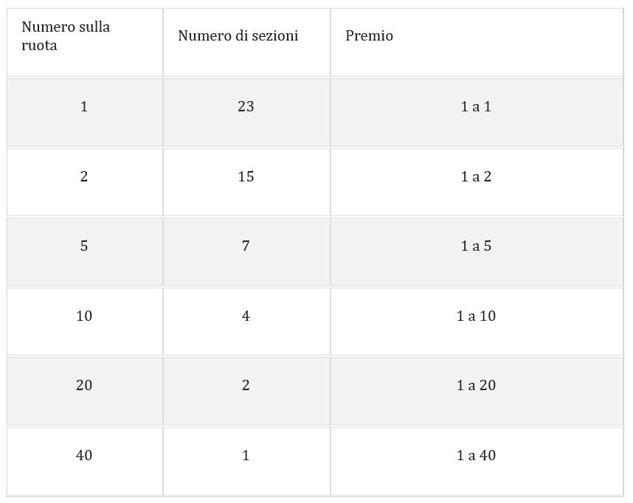Screen dimensions: 633x503
Task: Select the '1 a 2' prize cell
Action: click(476, 177)
